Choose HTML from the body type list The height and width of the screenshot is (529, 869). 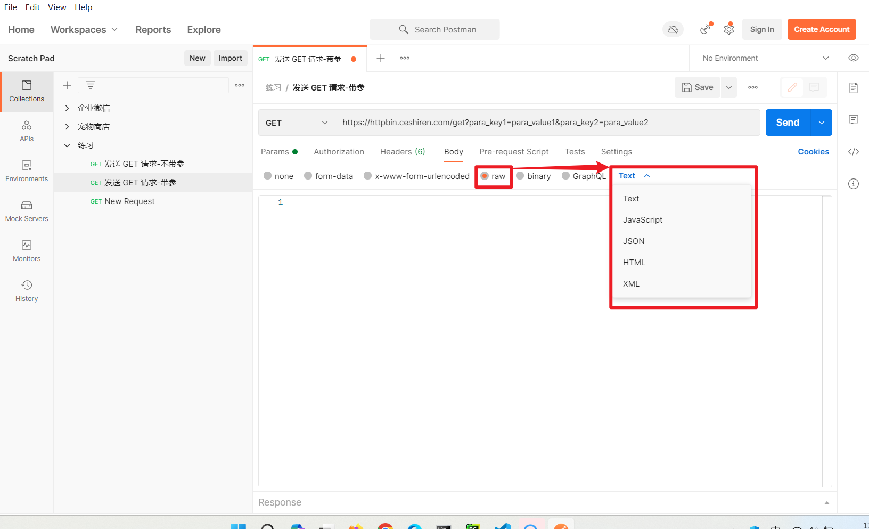click(682, 263)
